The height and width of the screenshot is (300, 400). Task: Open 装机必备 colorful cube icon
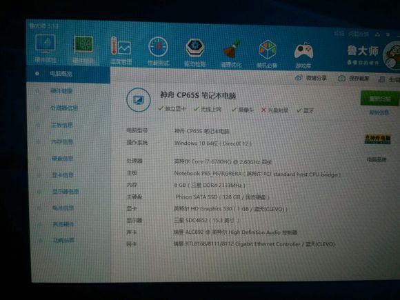tap(267, 50)
